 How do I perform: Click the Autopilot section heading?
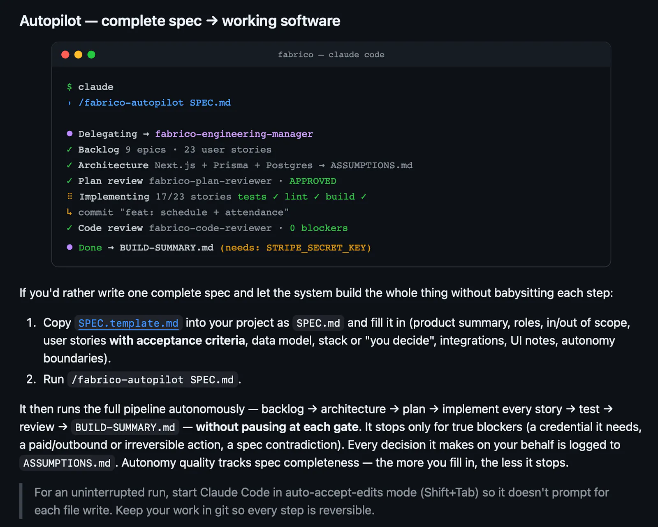point(180,21)
